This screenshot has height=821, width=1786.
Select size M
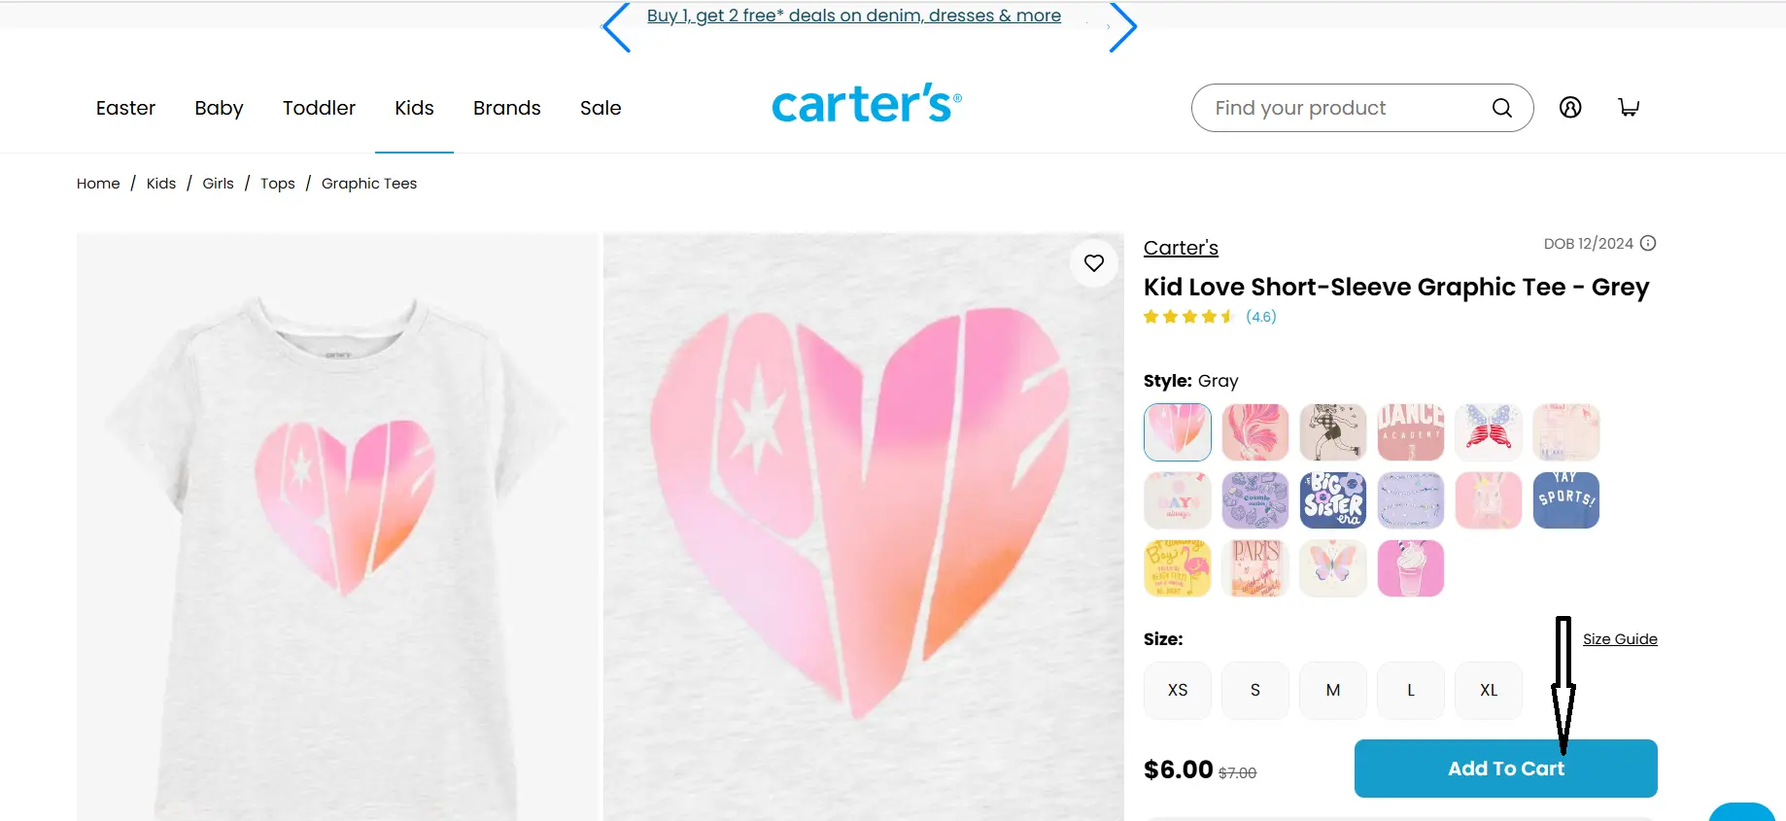point(1333,690)
